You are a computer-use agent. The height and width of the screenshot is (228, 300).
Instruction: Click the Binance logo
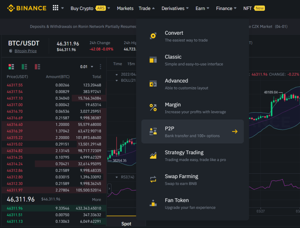27,8
